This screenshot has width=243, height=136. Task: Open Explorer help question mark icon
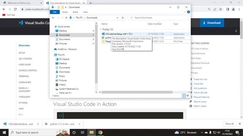pyautogui.click(x=188, y=12)
